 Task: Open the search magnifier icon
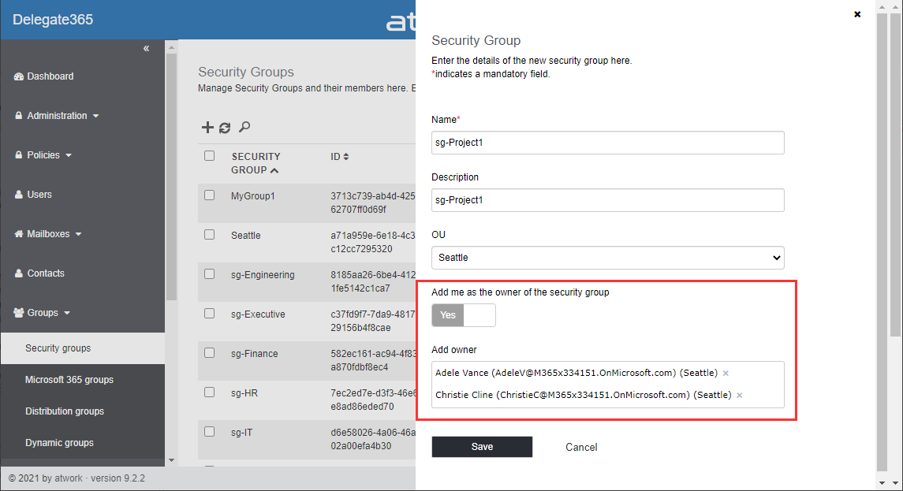point(244,127)
